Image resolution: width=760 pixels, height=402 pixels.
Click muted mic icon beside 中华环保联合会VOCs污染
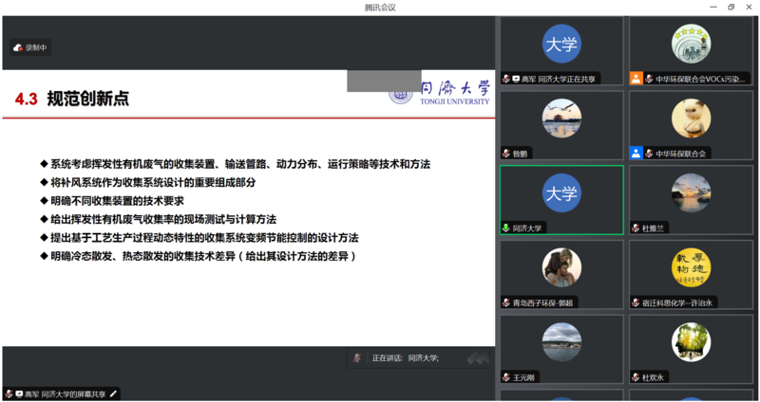coord(649,79)
